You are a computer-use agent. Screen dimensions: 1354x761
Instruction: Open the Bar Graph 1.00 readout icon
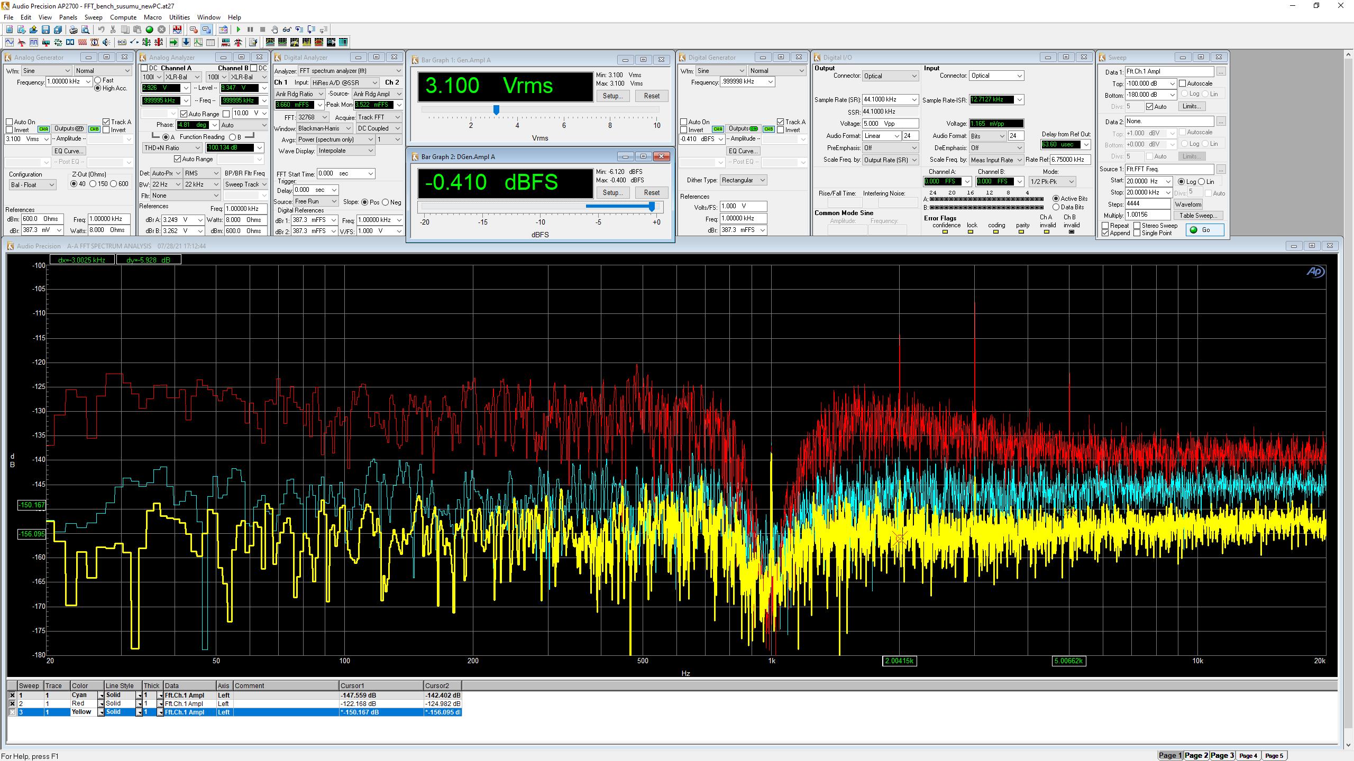tap(226, 42)
